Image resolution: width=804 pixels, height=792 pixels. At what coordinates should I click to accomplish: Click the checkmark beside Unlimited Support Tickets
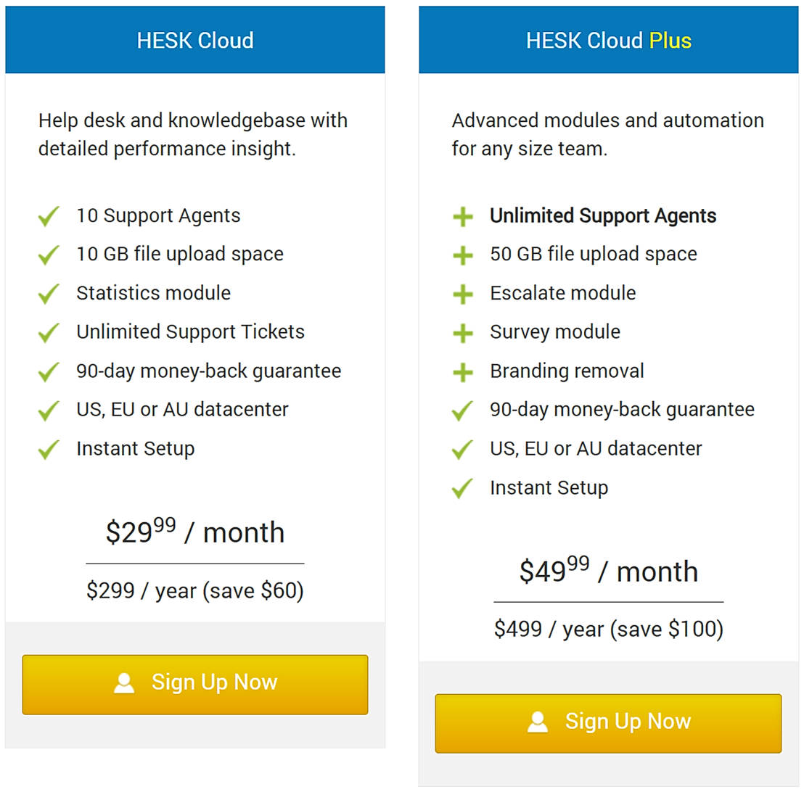tap(48, 333)
